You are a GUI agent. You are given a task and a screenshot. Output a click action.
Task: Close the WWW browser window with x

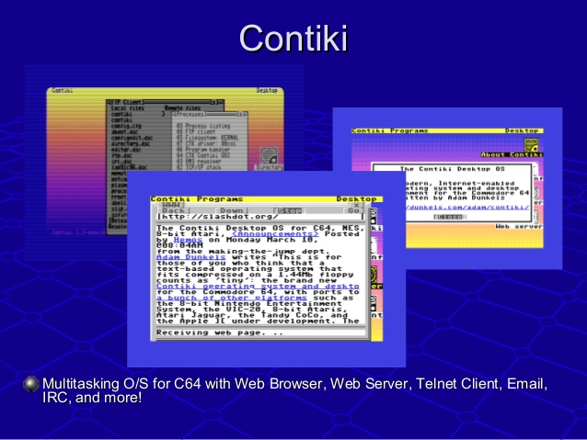point(356,205)
